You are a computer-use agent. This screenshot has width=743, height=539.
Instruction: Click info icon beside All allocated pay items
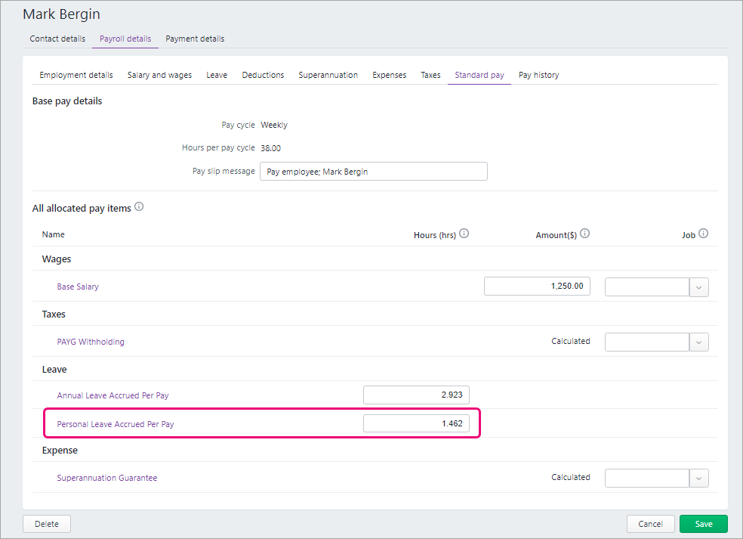139,207
